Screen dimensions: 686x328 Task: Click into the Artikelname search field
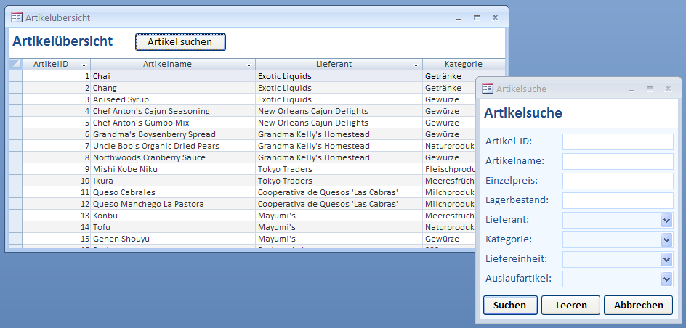(x=617, y=161)
